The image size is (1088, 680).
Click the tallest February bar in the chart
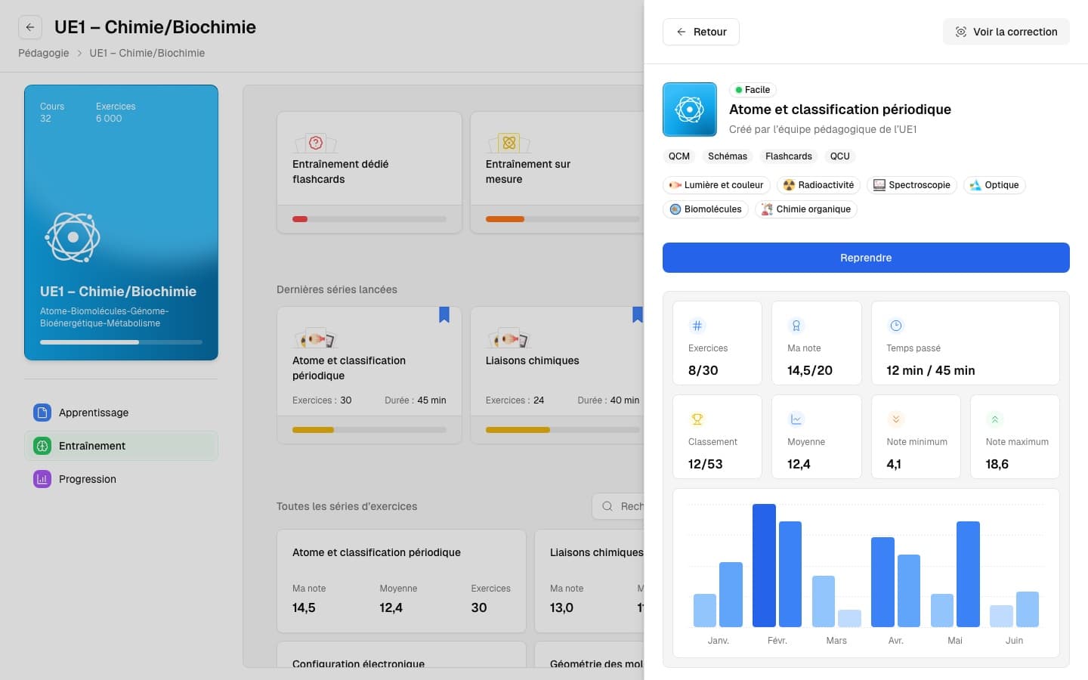(764, 565)
